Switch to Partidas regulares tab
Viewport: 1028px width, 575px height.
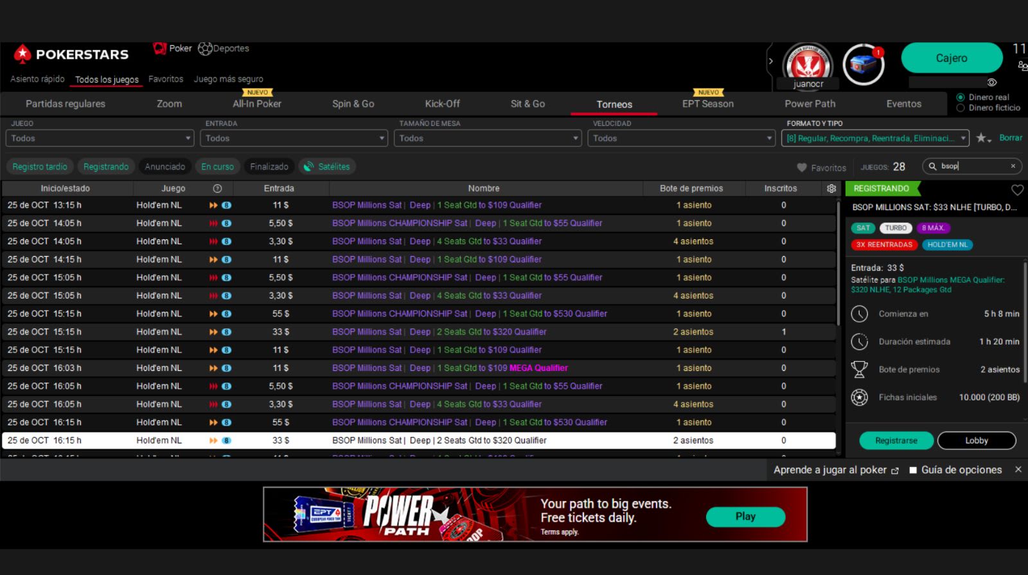[66, 104]
